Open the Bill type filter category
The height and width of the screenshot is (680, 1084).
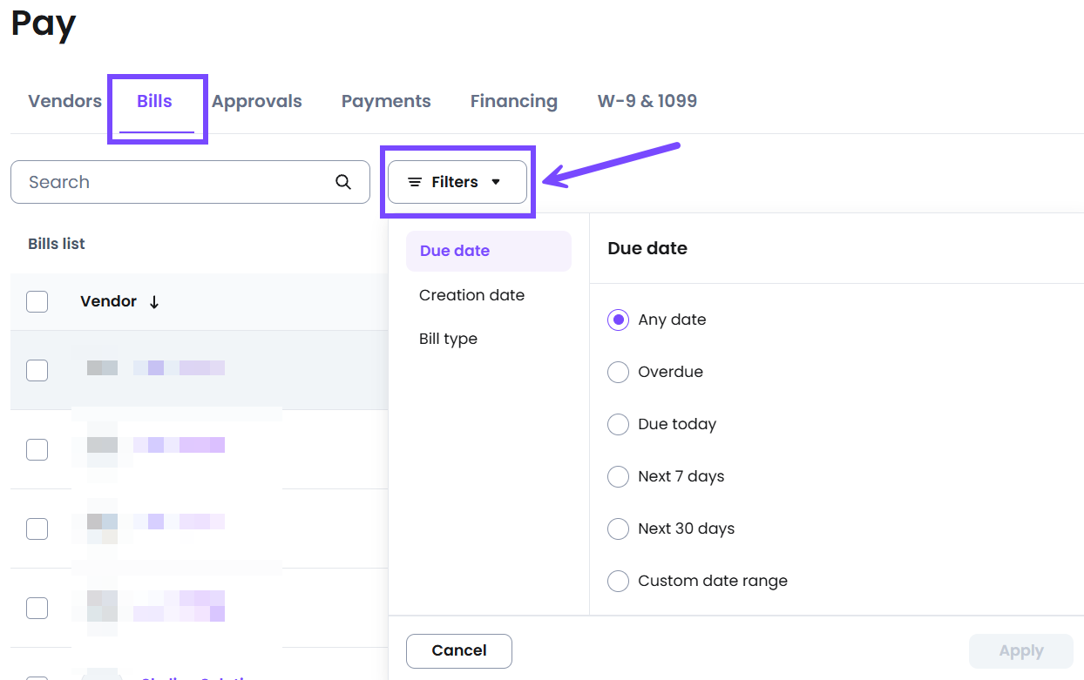[x=448, y=339]
